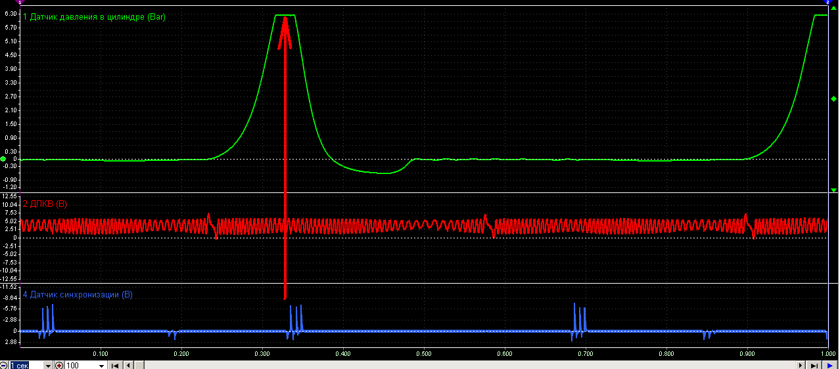
Task: Open the "100" value dropdown arrow
Action: (x=101, y=365)
